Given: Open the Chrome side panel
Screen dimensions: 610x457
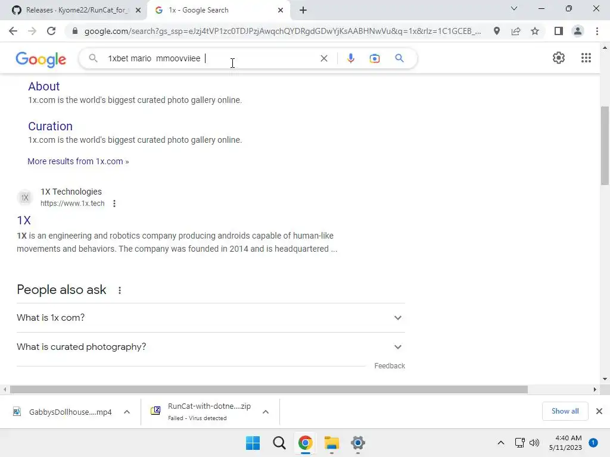Looking at the screenshot, I should [x=559, y=31].
